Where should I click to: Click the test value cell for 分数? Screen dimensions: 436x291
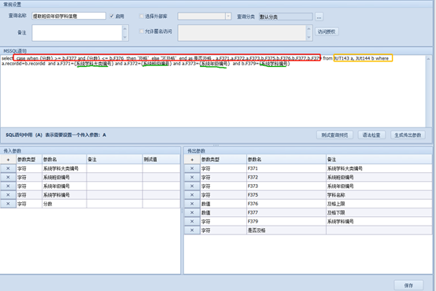point(161,204)
